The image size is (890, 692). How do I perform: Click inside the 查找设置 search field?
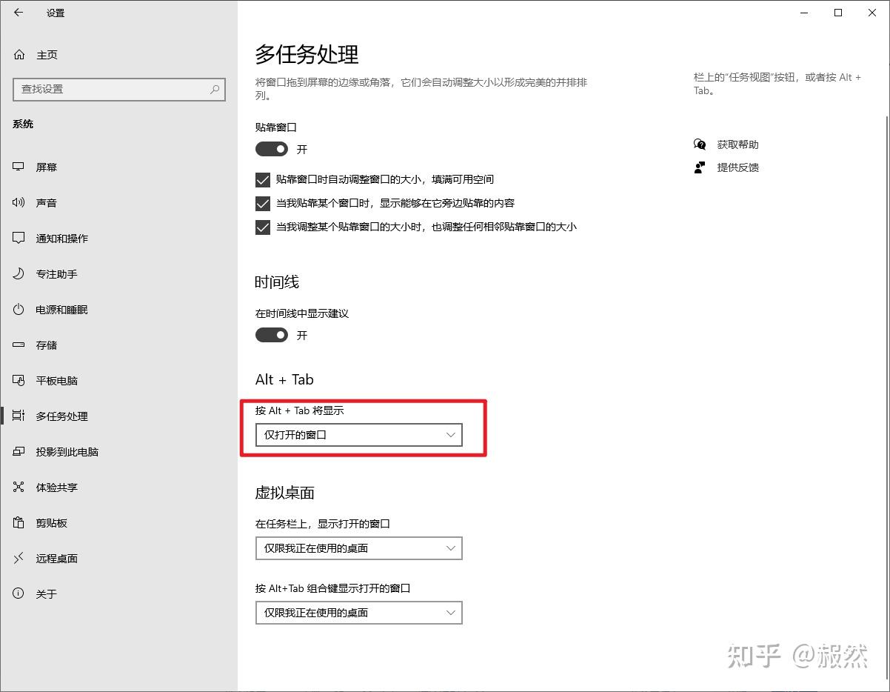coord(118,89)
